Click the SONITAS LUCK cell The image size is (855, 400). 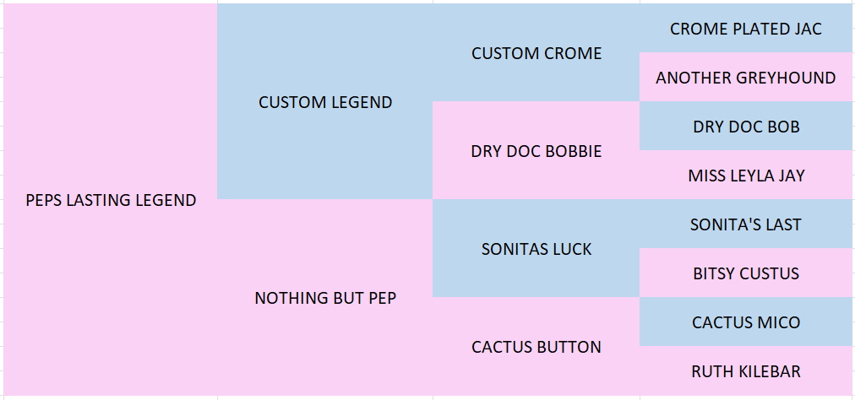click(x=536, y=248)
